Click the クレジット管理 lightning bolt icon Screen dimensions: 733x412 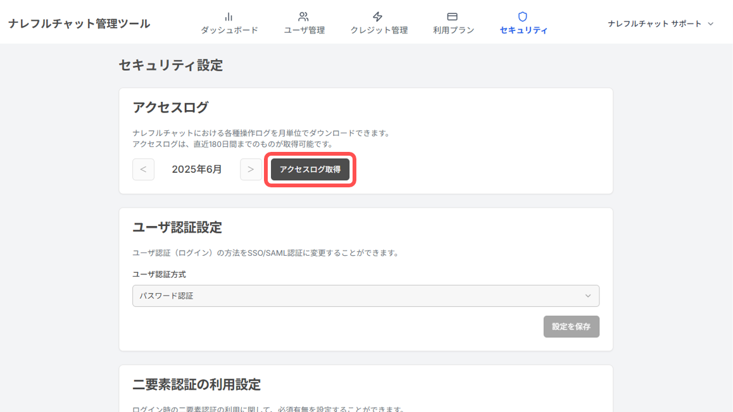click(378, 16)
